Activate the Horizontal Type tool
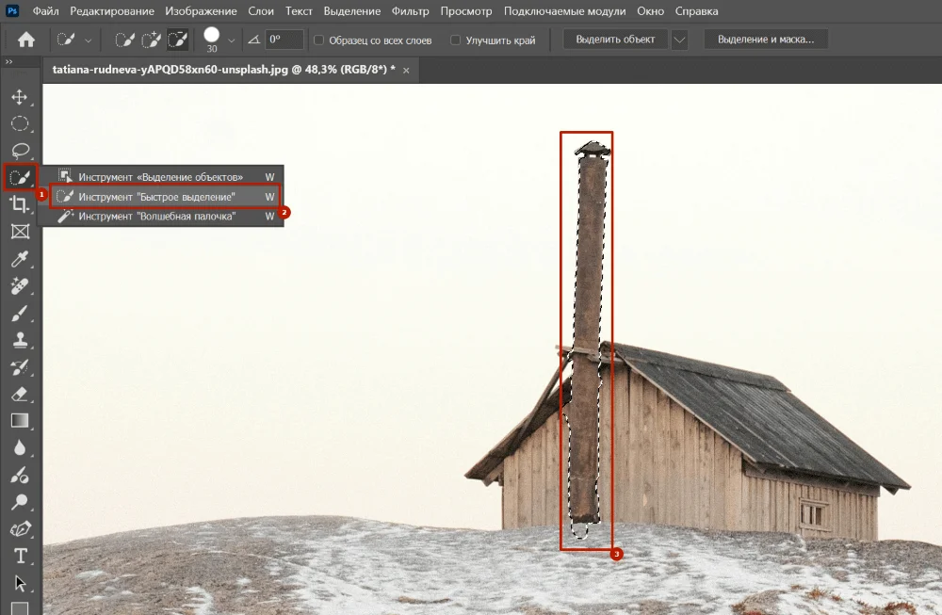This screenshot has width=942, height=615. point(20,556)
